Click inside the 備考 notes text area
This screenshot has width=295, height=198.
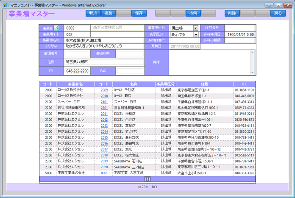tap(210, 62)
